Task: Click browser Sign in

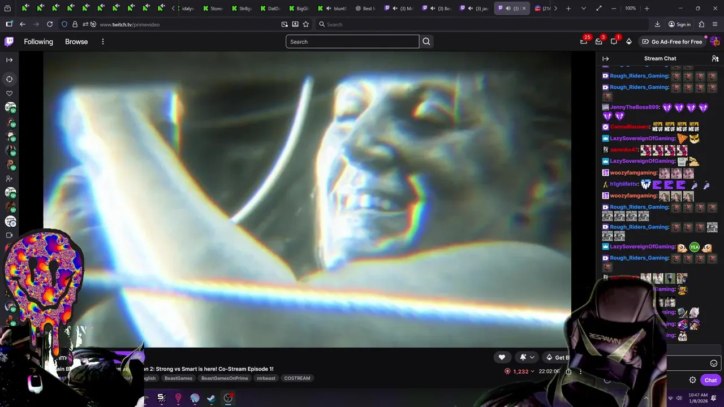Action: [x=679, y=24]
